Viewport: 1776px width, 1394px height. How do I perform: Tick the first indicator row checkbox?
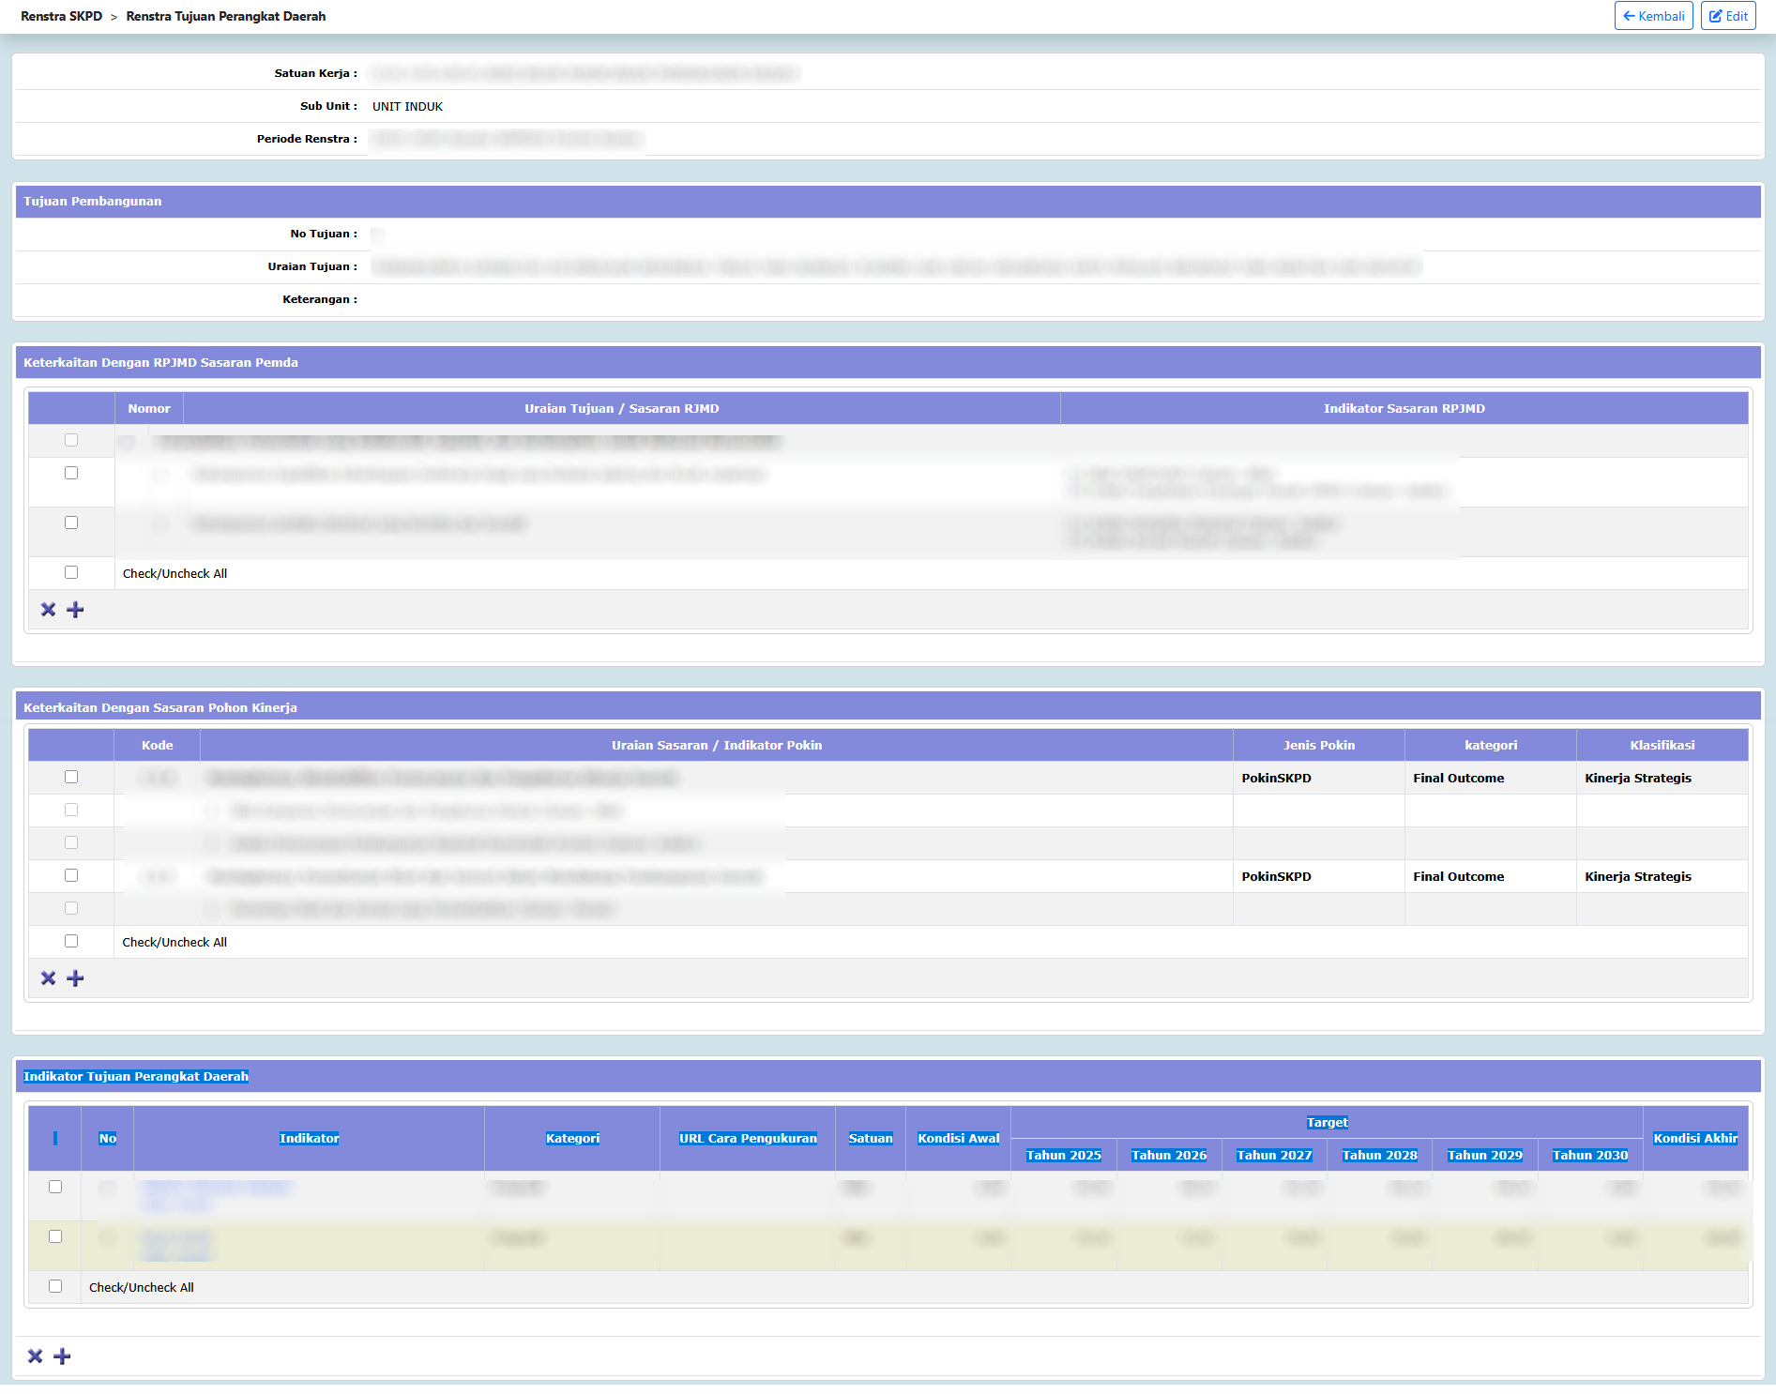[55, 1187]
